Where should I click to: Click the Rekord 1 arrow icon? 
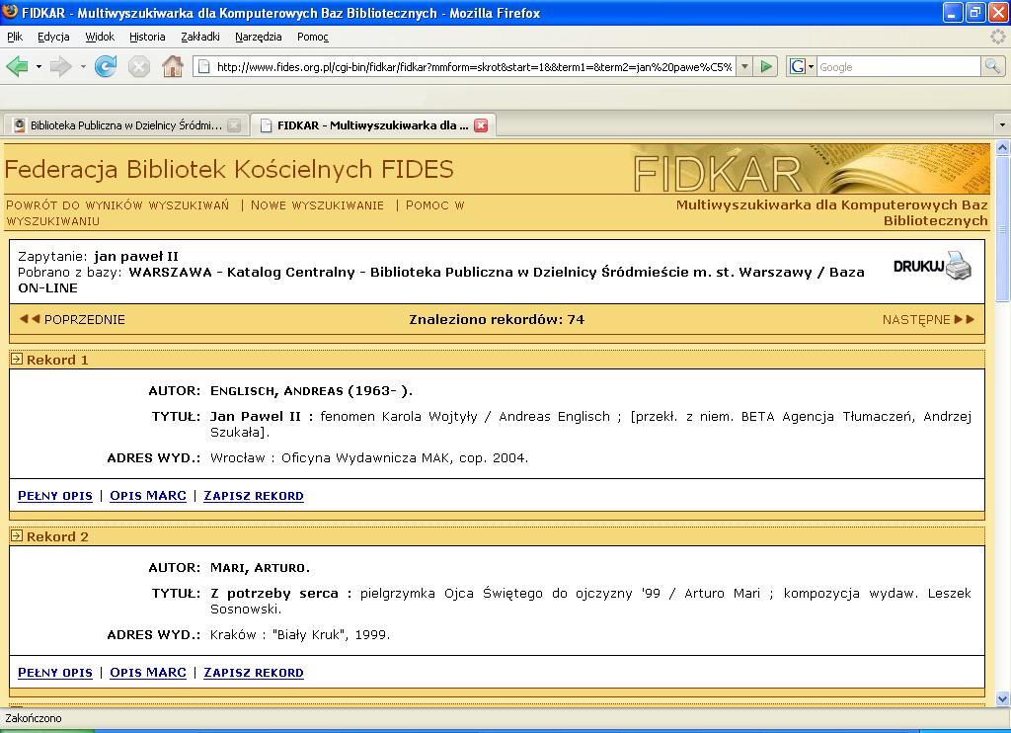pos(17,359)
